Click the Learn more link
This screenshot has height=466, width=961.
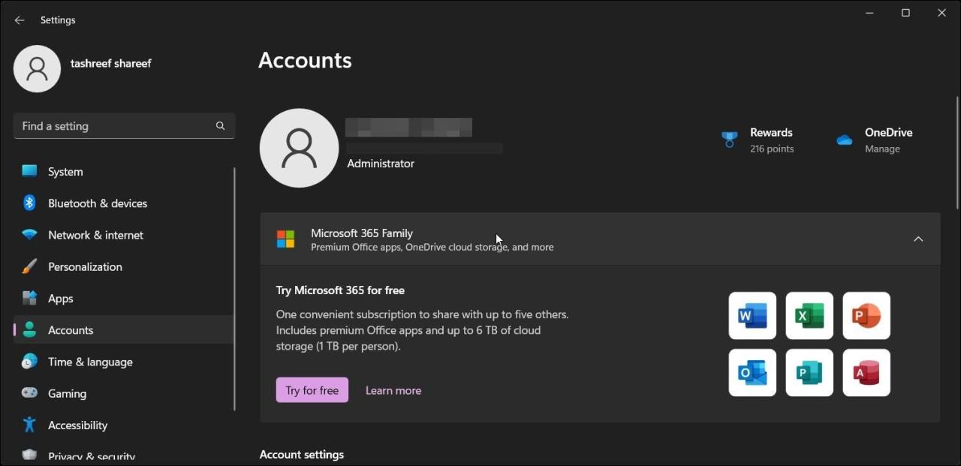tap(393, 390)
